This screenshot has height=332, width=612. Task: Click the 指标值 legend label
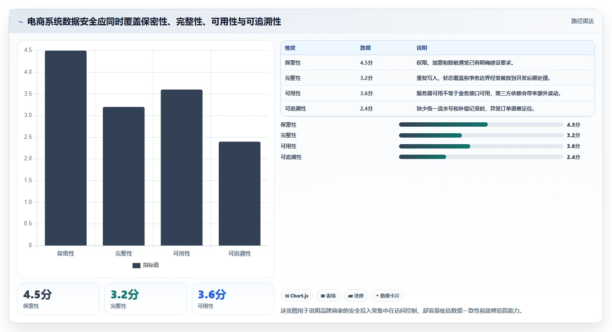(x=151, y=265)
